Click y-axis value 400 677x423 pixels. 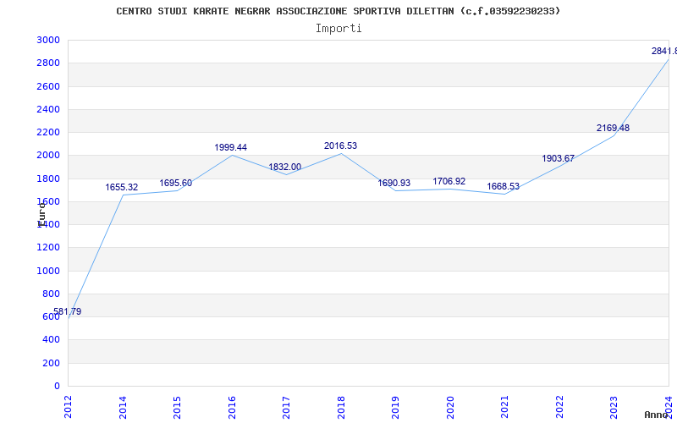coord(52,340)
